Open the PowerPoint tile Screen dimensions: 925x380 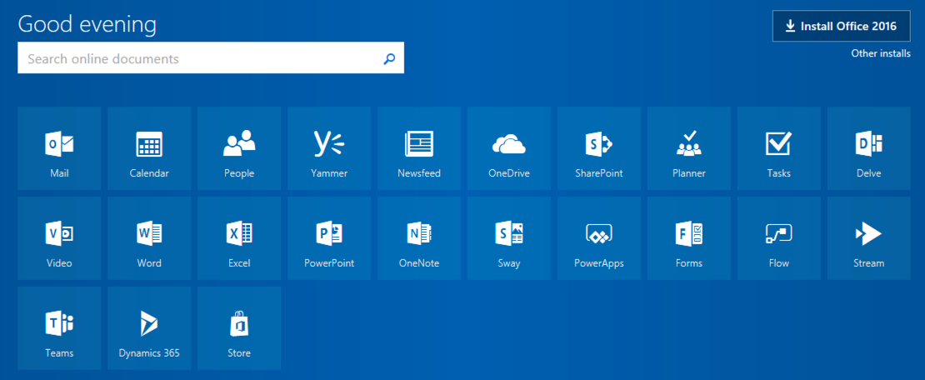329,238
